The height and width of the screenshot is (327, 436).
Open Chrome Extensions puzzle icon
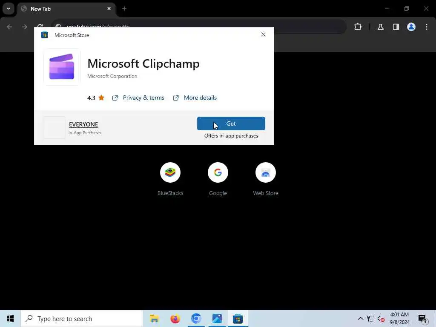pos(358,27)
